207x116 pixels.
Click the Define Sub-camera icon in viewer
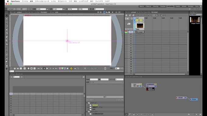coord(25,68)
